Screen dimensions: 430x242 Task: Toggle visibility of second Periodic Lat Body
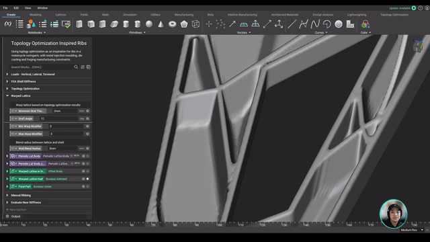(x=88, y=163)
